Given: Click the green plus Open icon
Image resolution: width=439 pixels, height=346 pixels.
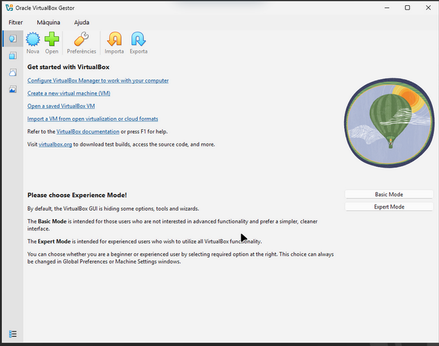Looking at the screenshot, I should click(x=52, y=40).
